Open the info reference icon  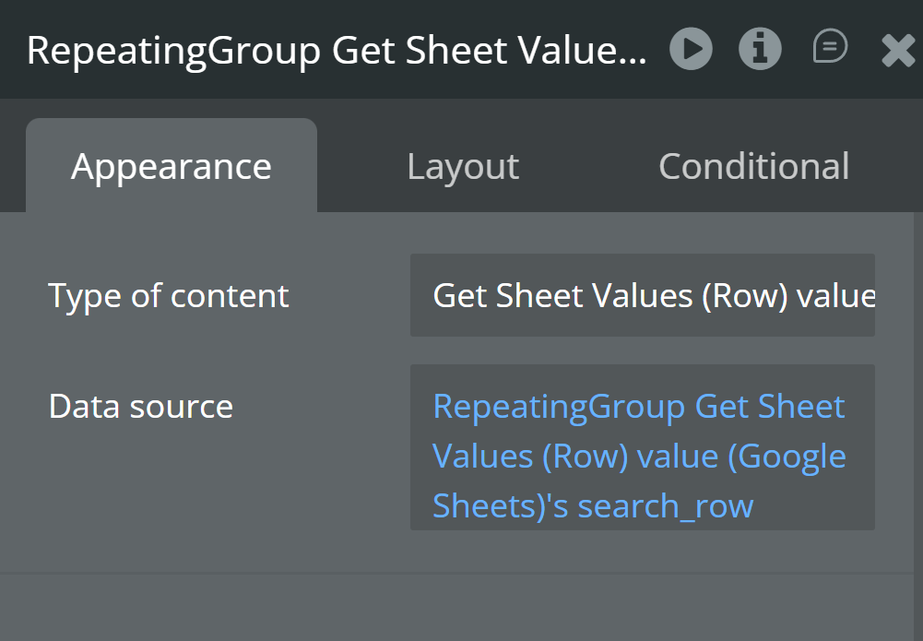(x=760, y=49)
